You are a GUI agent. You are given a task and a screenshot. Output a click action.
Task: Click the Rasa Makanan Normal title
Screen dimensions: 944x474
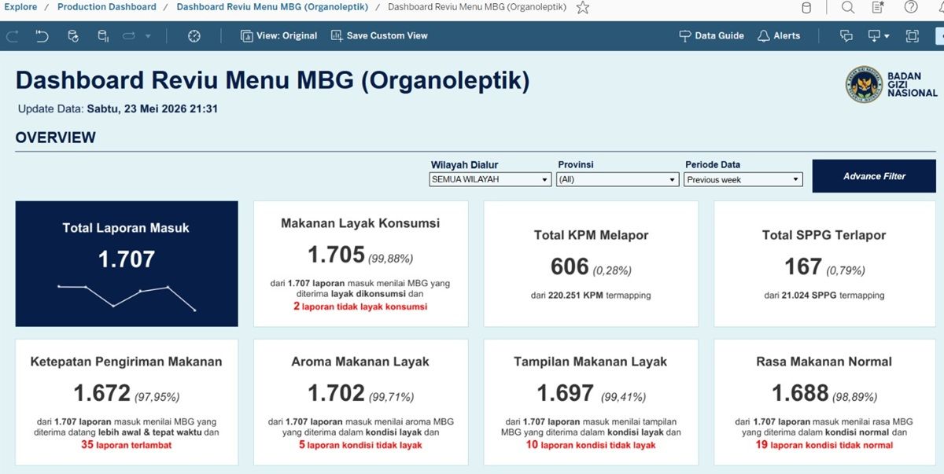(x=824, y=362)
